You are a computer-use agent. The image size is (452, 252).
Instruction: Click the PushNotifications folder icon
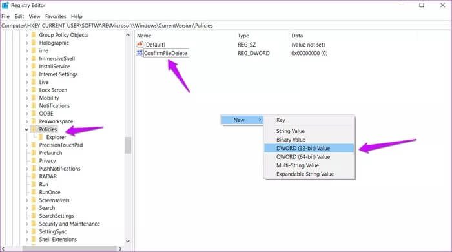pyautogui.click(x=34, y=169)
